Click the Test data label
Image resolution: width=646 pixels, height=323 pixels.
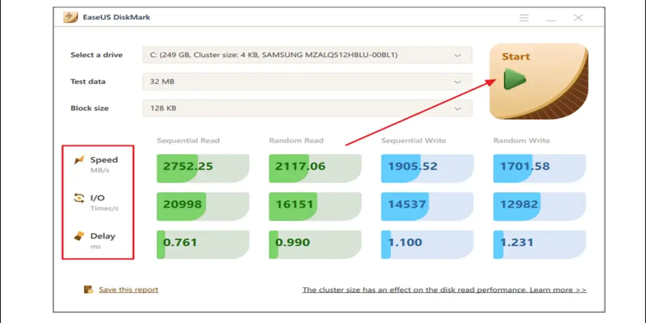(x=88, y=82)
